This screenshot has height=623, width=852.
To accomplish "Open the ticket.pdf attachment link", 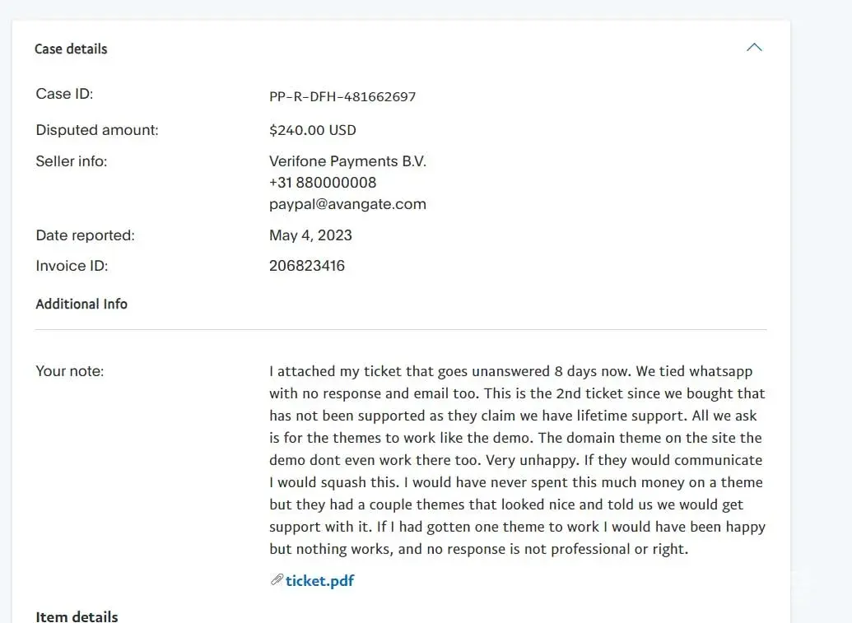I will [x=319, y=580].
